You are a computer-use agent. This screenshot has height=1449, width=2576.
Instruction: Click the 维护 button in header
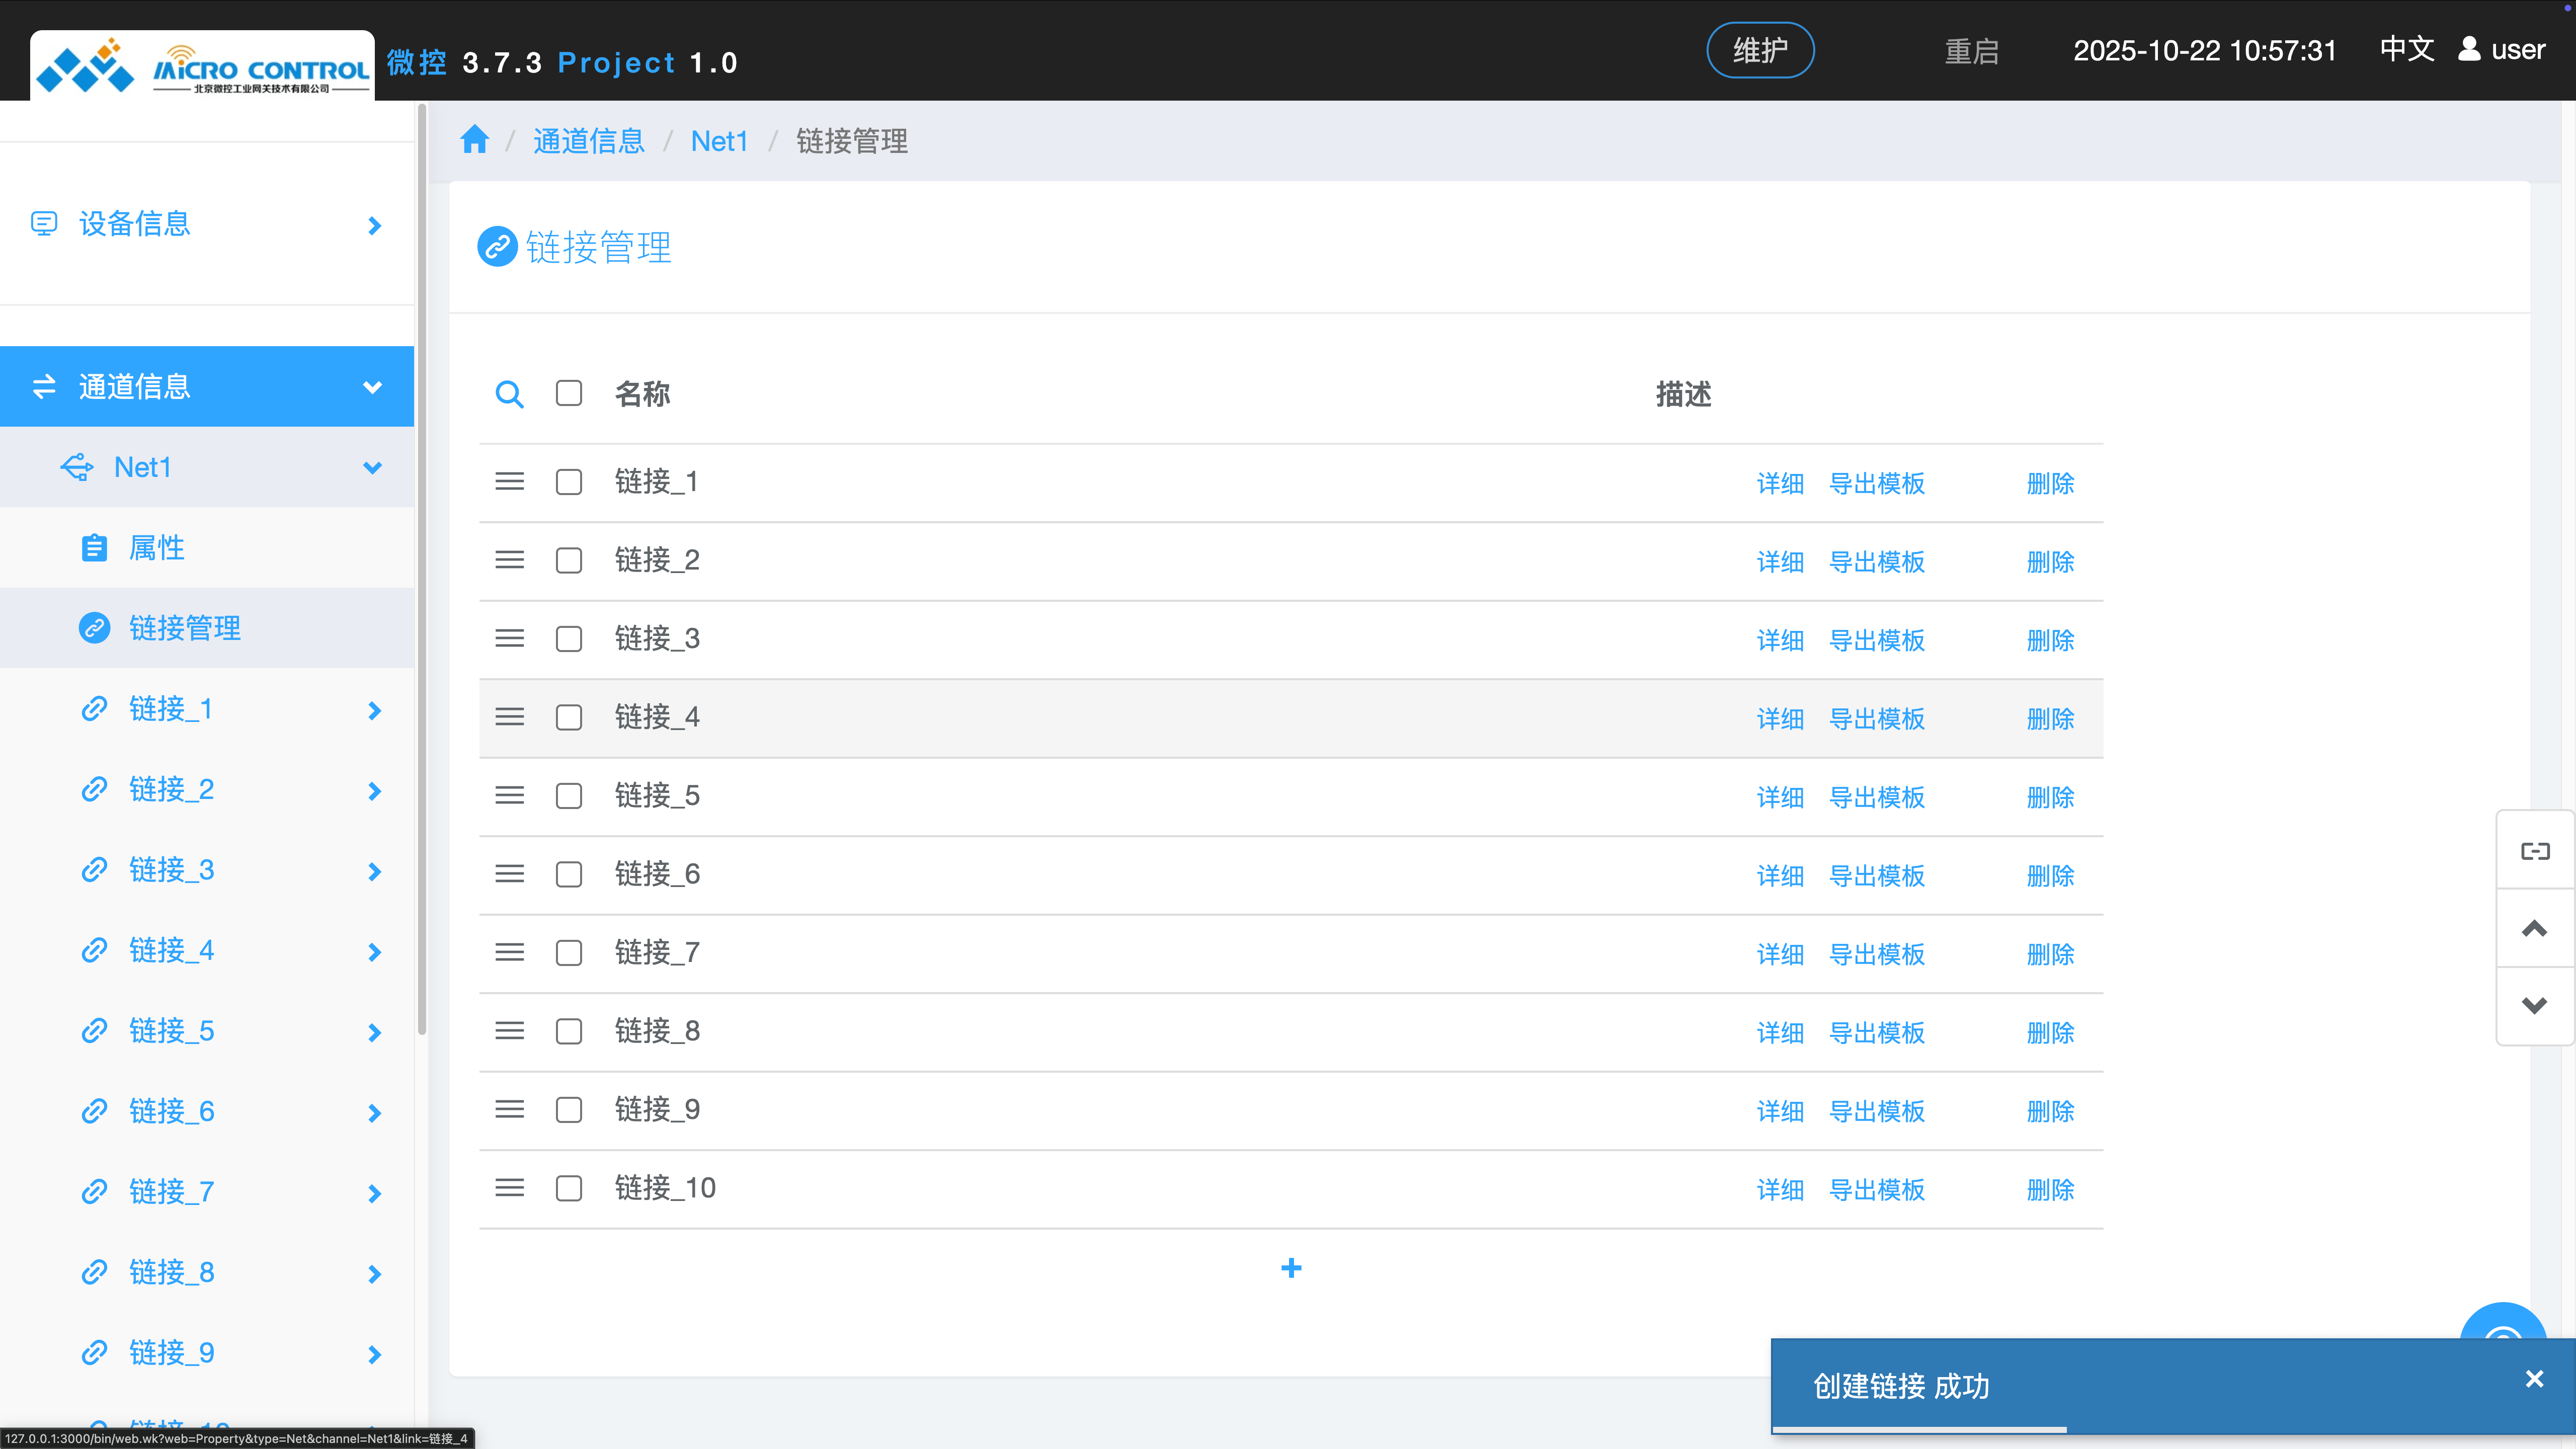tap(1759, 50)
